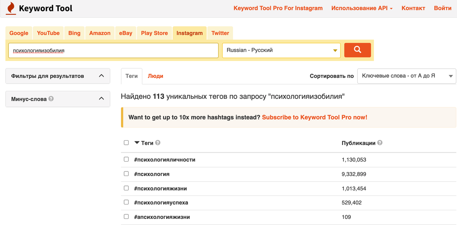
Task: Collapse the Минус-слова panel chevron
Action: point(101,98)
